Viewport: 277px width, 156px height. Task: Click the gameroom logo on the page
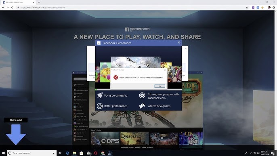(x=137, y=29)
